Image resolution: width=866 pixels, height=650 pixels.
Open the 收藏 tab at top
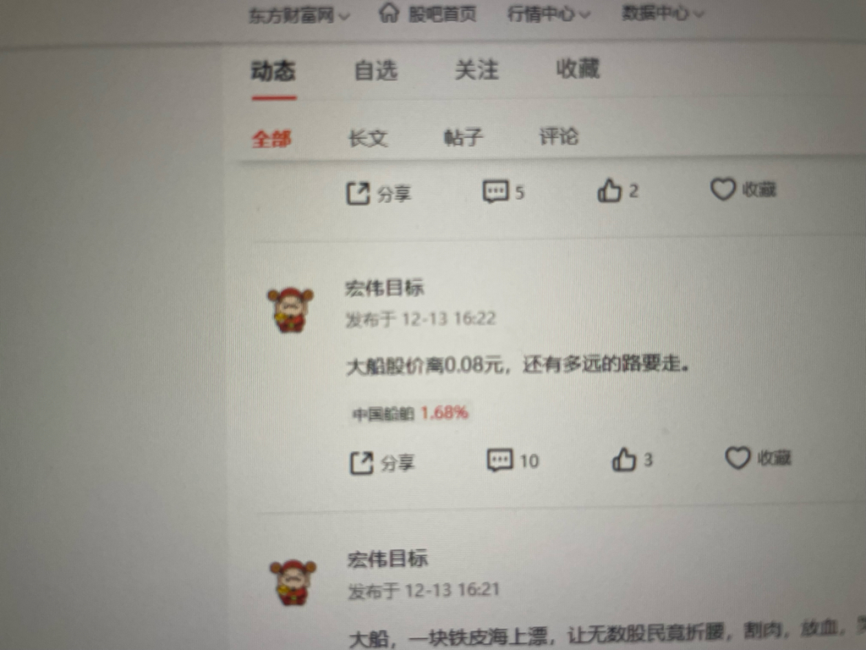(x=578, y=69)
